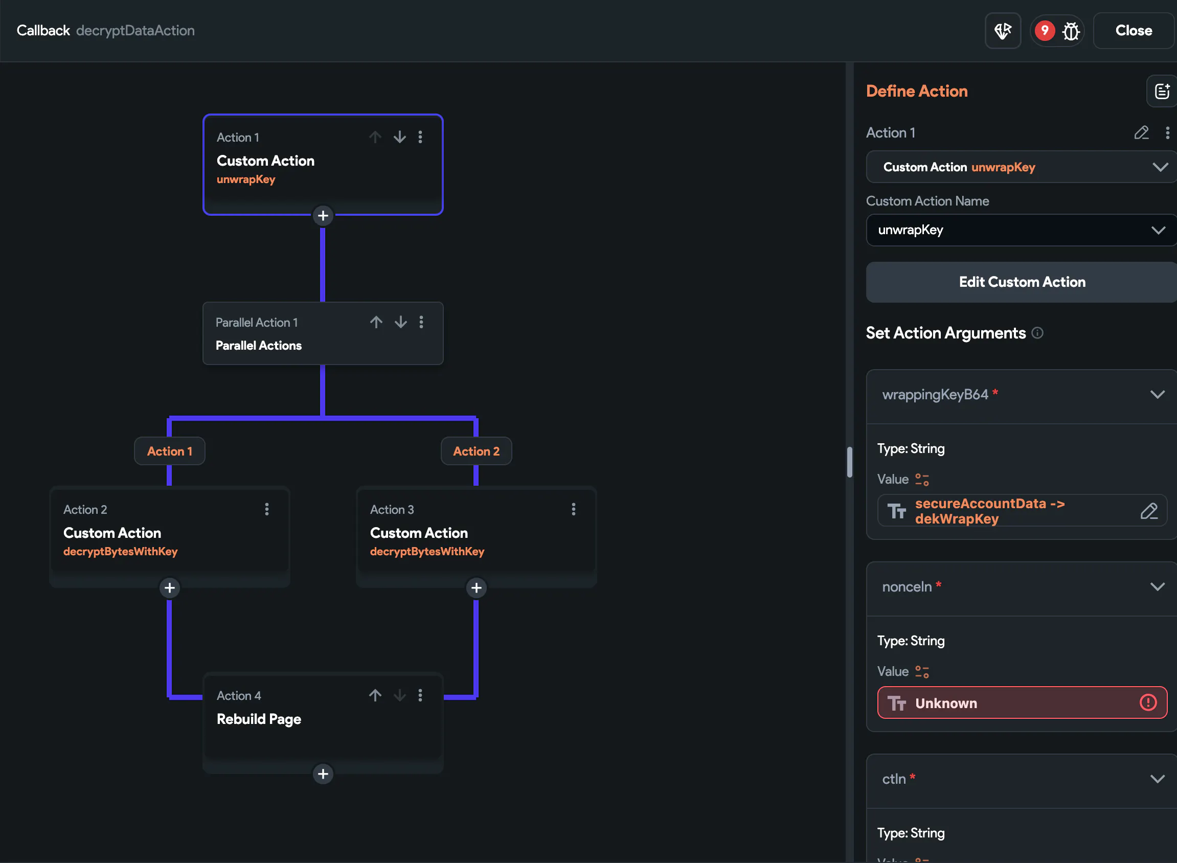Edit secureAccountData dekWrapKey value with pencil
Viewport: 1177px width, 863px height.
(x=1149, y=511)
